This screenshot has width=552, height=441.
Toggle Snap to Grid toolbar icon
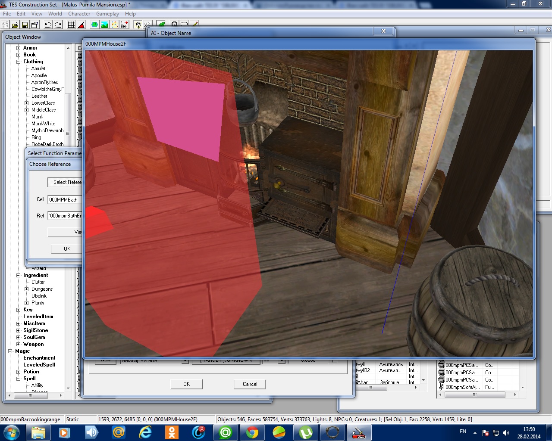[x=71, y=25]
